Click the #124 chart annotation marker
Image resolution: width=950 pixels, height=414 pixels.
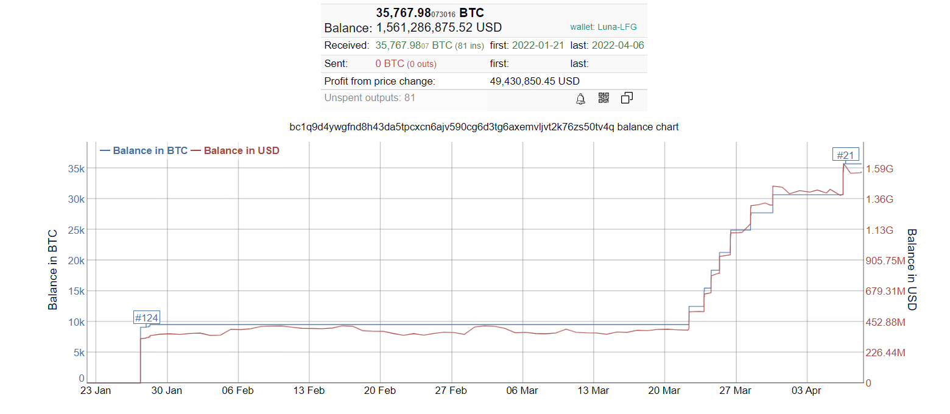tap(146, 318)
